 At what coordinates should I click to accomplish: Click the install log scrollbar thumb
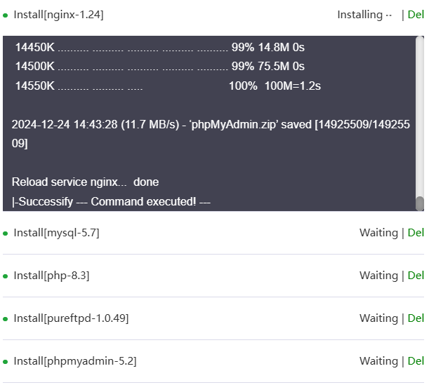420,203
